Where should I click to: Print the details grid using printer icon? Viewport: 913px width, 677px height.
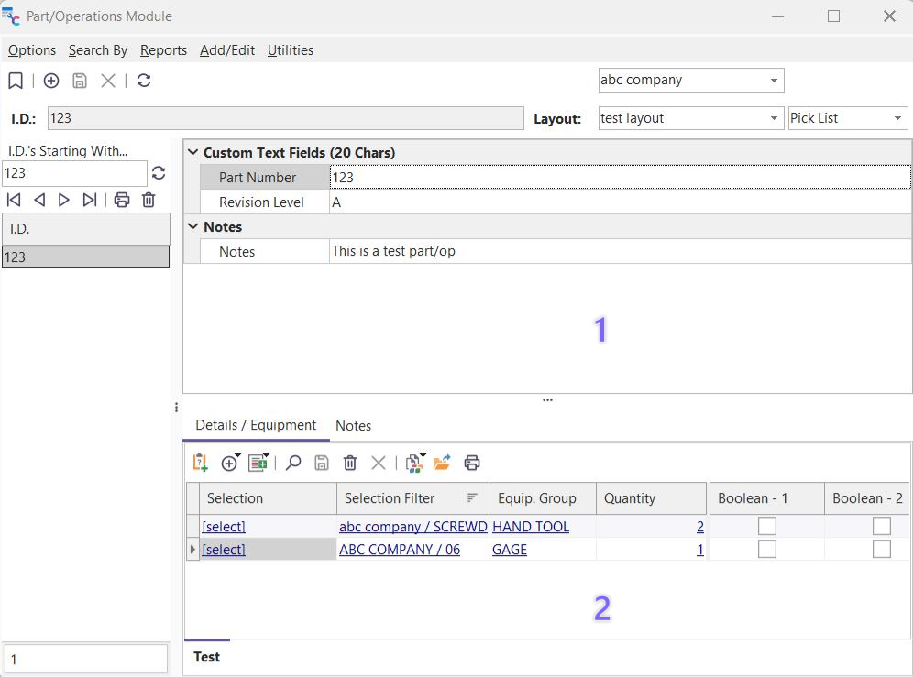472,463
